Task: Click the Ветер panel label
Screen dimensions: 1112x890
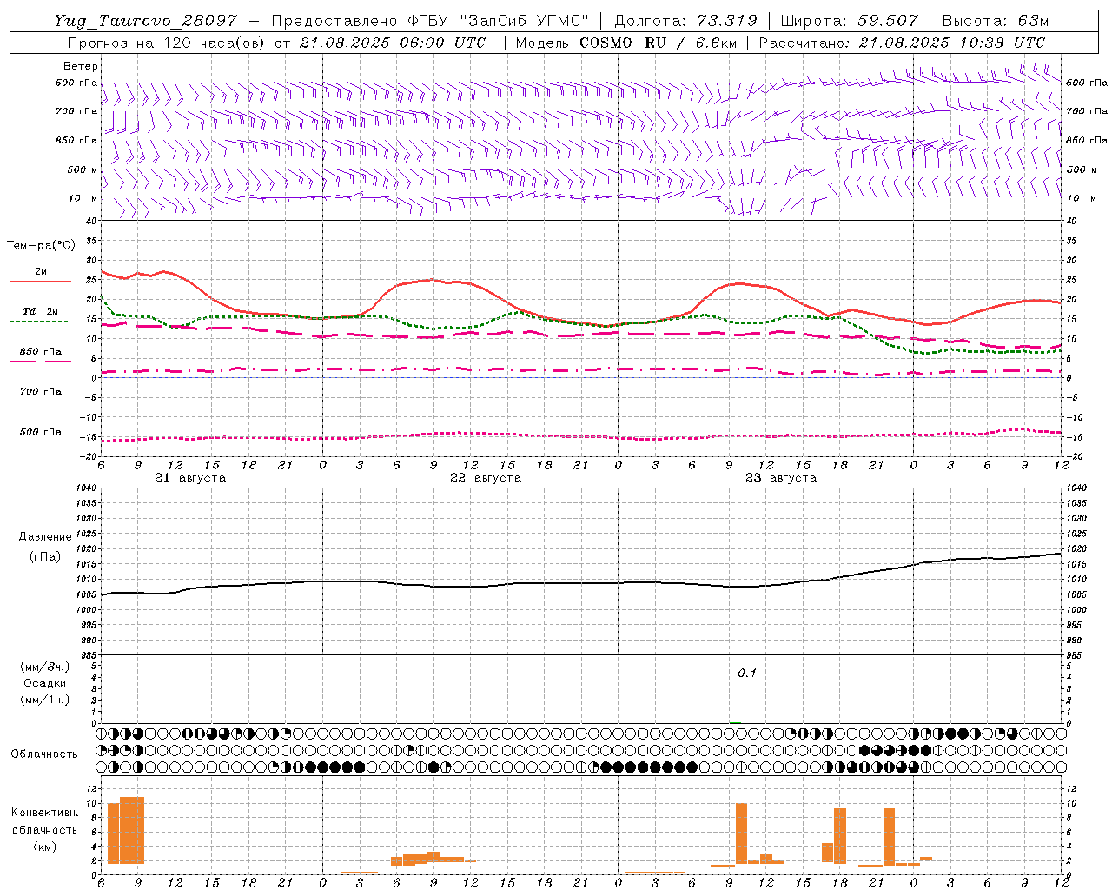Action: [x=81, y=66]
